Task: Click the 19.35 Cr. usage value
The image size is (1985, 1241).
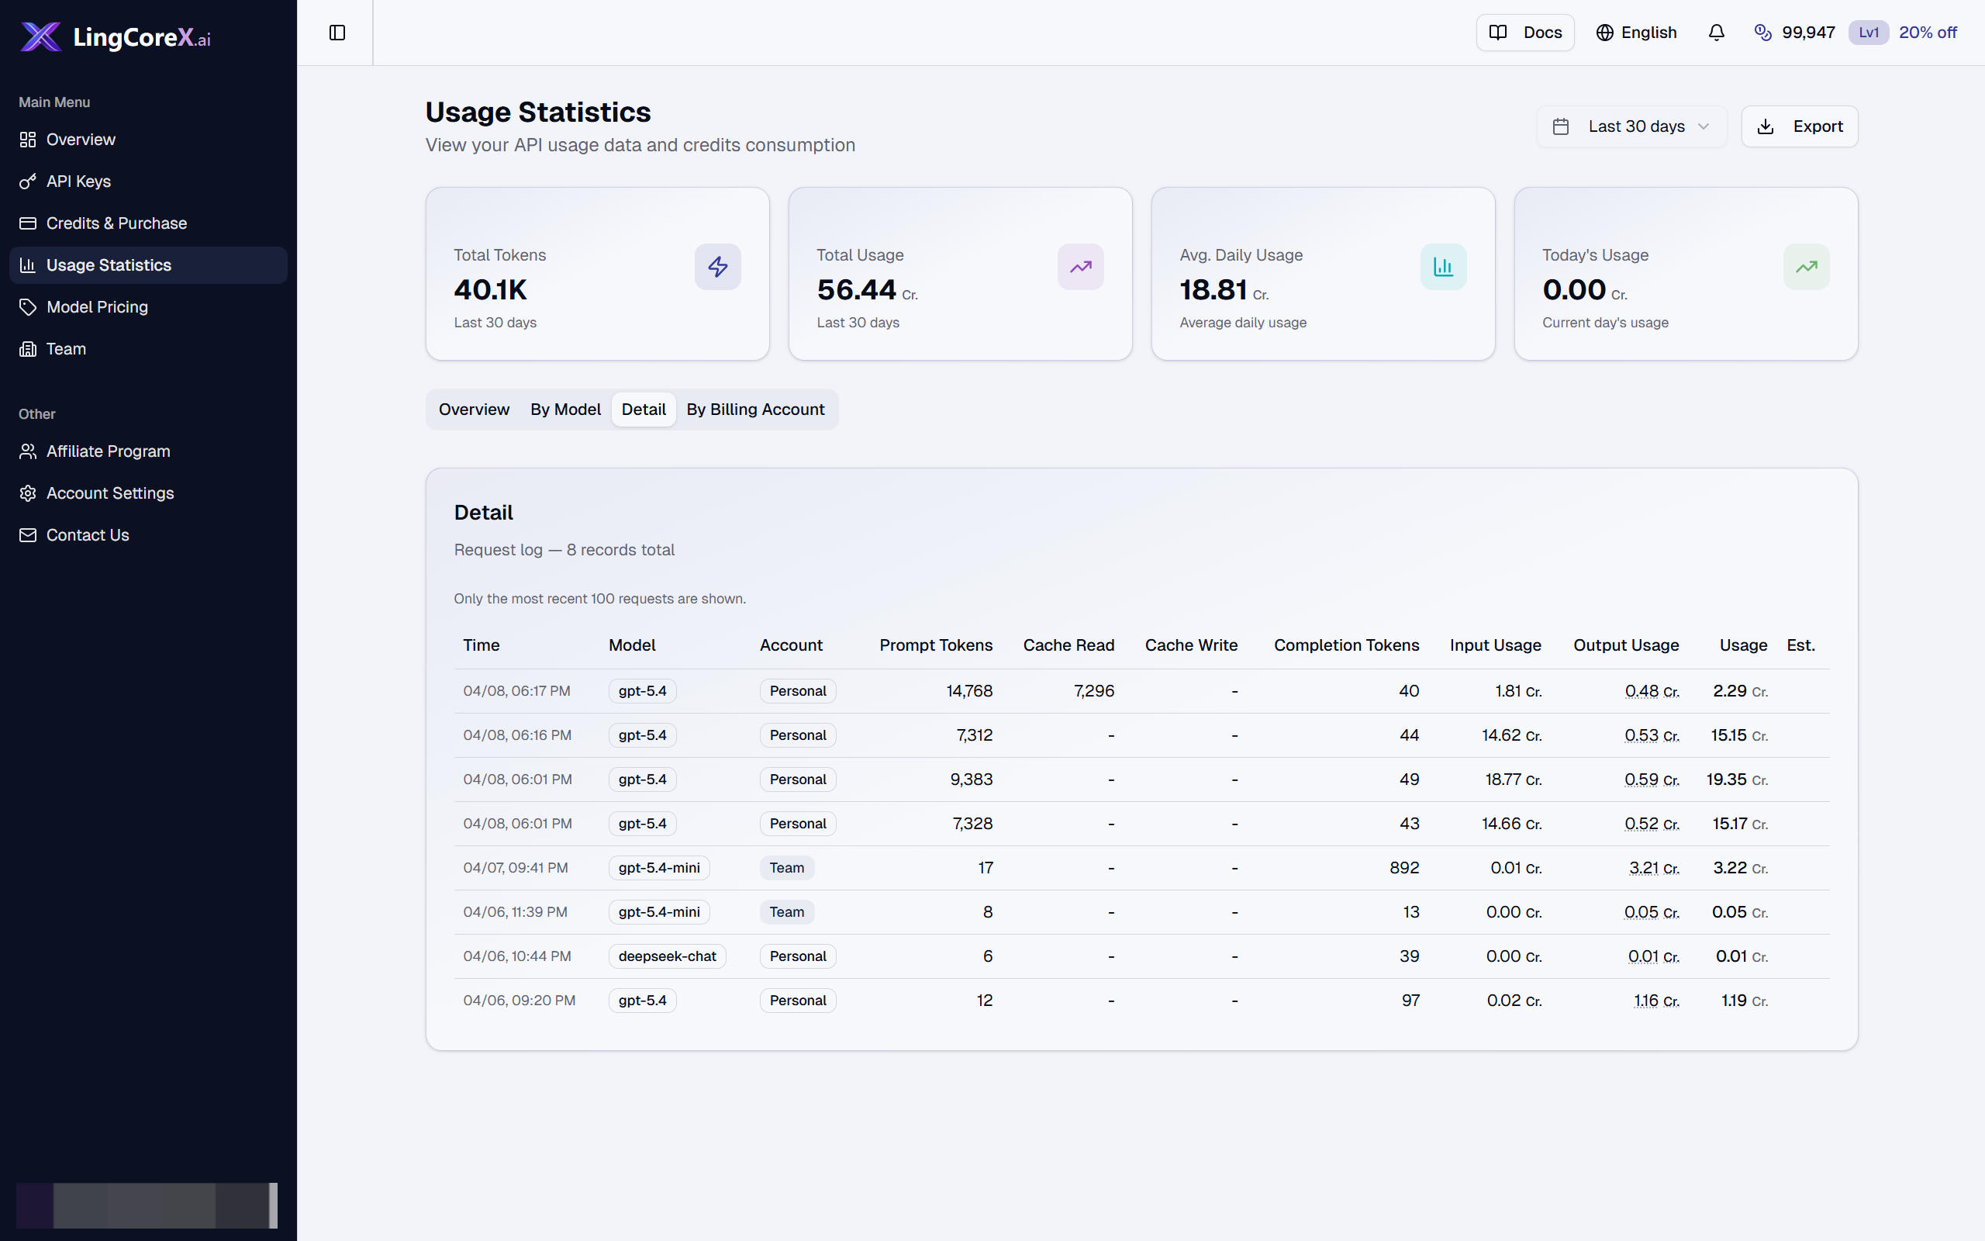Action: (1736, 780)
